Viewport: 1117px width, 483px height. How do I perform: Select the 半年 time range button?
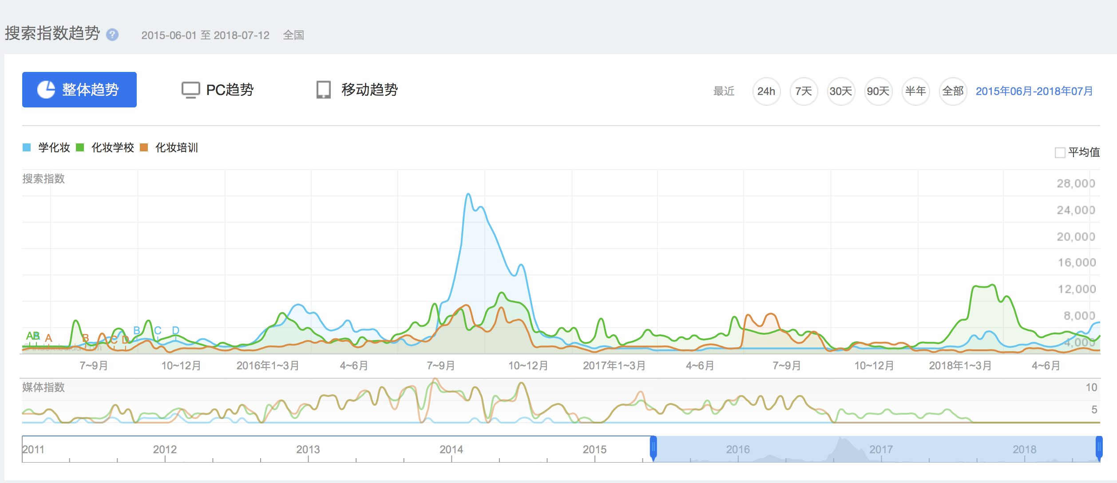point(915,91)
